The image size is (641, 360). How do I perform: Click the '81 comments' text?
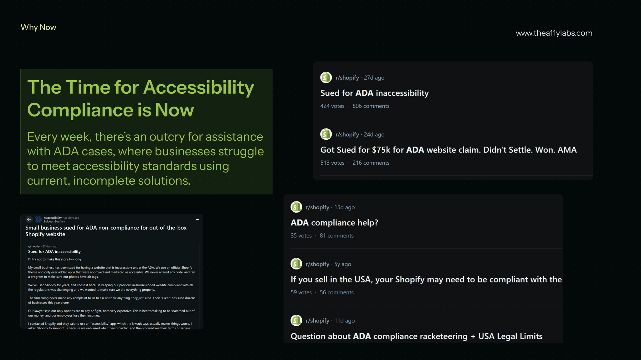tap(336, 236)
